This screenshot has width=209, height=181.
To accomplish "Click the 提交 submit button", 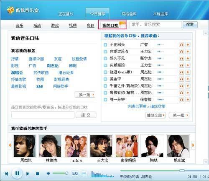I will [x=86, y=115].
